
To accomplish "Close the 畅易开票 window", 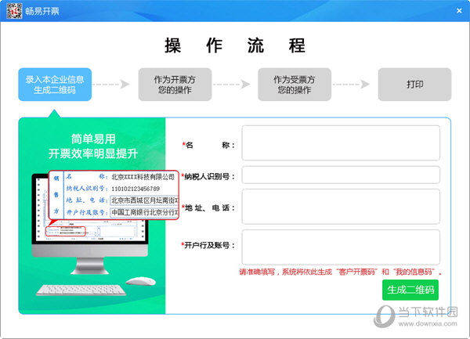I will click(459, 11).
